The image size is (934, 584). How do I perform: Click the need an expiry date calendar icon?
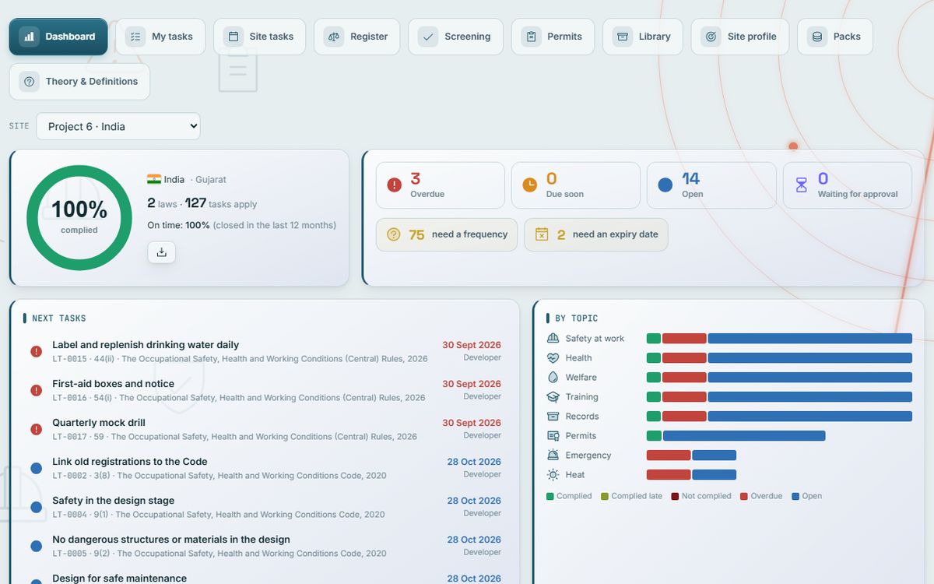point(542,234)
